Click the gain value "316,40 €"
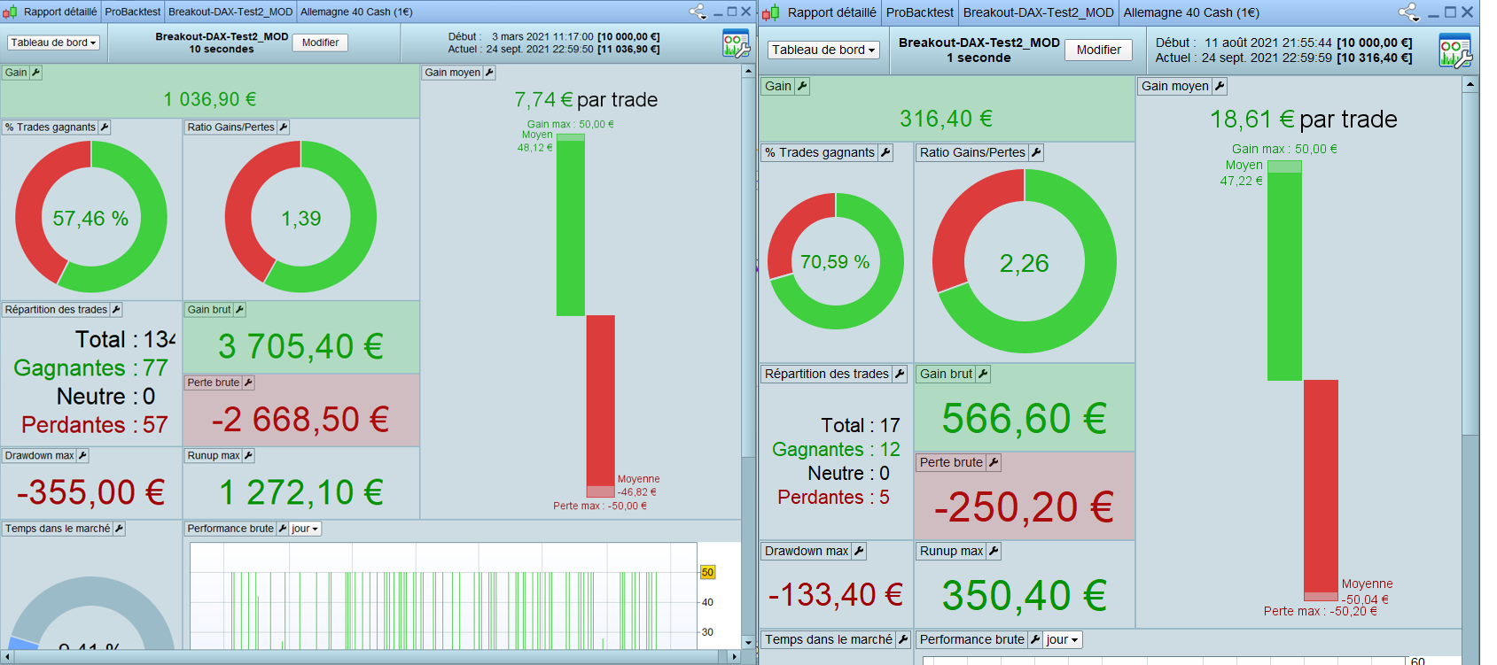Viewport: 1497px width, 665px height. tap(946, 119)
